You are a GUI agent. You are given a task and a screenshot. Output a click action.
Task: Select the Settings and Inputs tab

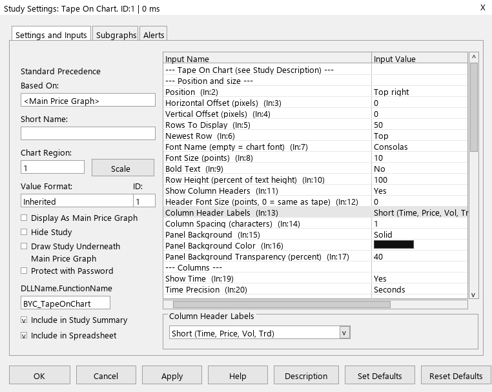pyautogui.click(x=51, y=34)
